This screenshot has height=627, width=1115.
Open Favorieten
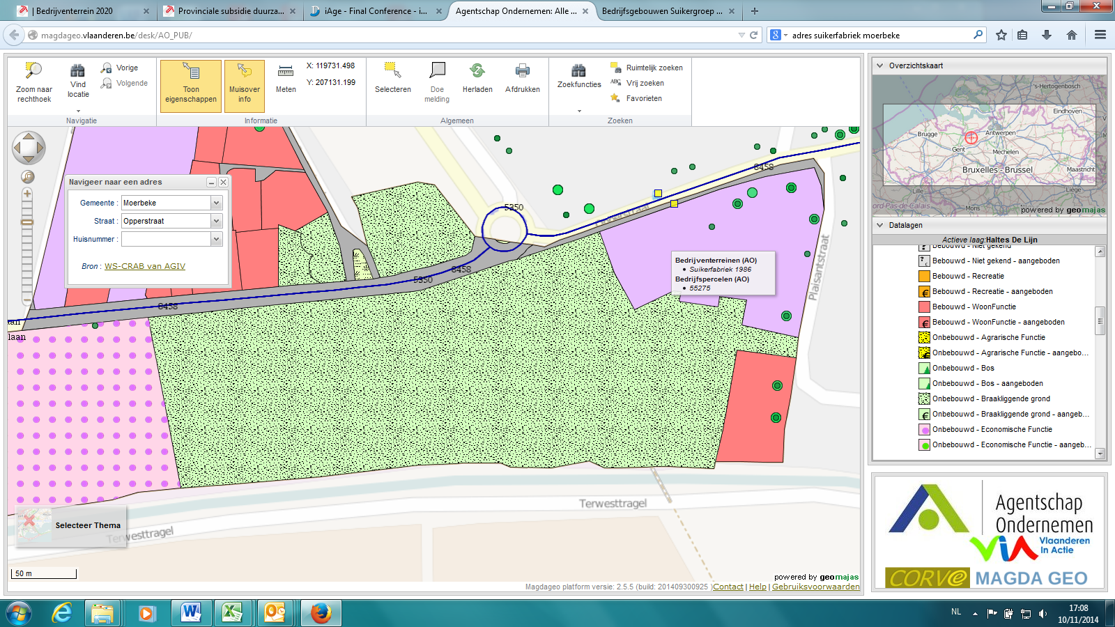[636, 98]
